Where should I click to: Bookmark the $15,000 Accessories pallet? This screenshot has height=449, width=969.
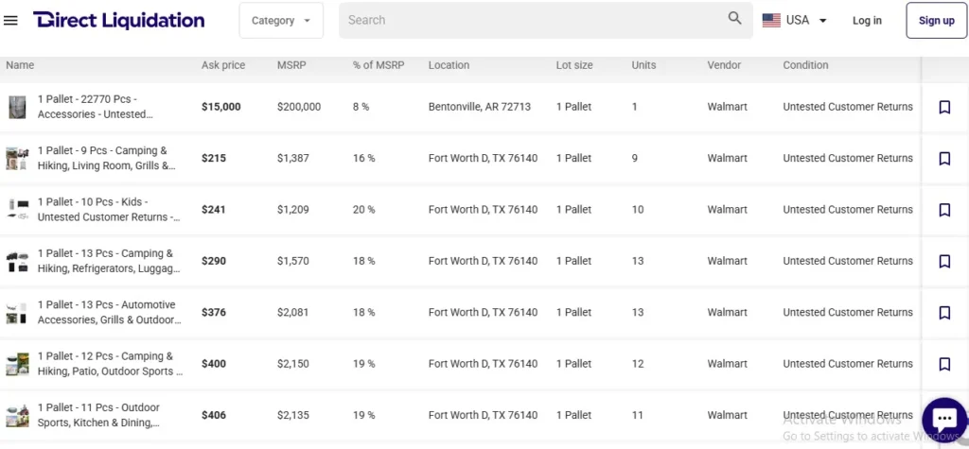(x=943, y=108)
